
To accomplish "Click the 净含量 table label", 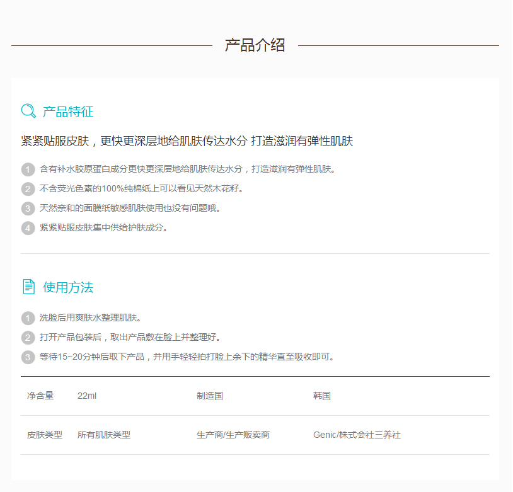I will (x=40, y=396).
